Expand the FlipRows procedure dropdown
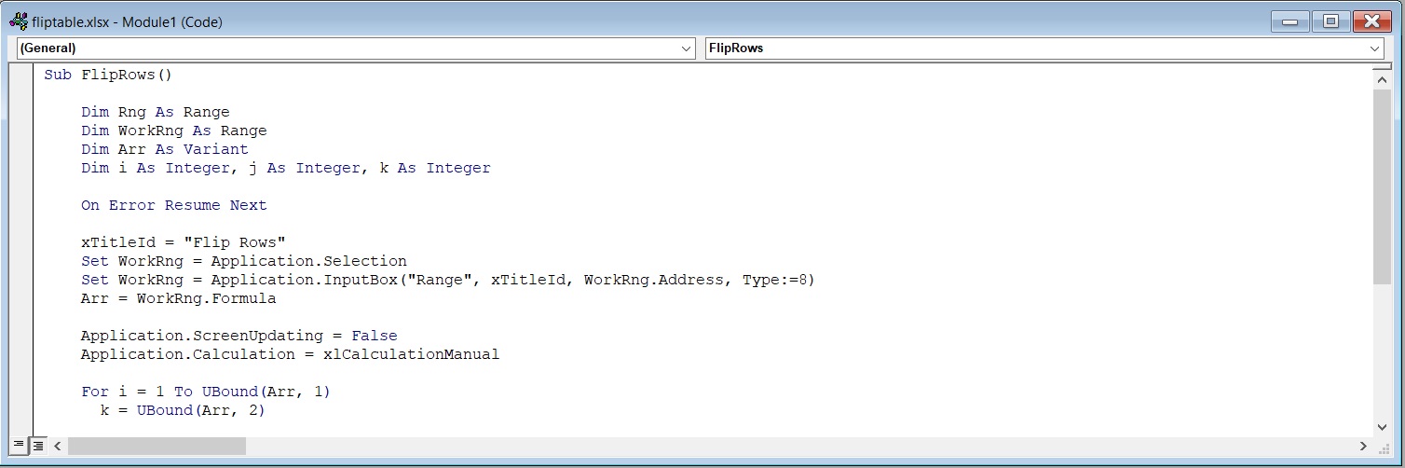1405x468 pixels. coord(1375,48)
